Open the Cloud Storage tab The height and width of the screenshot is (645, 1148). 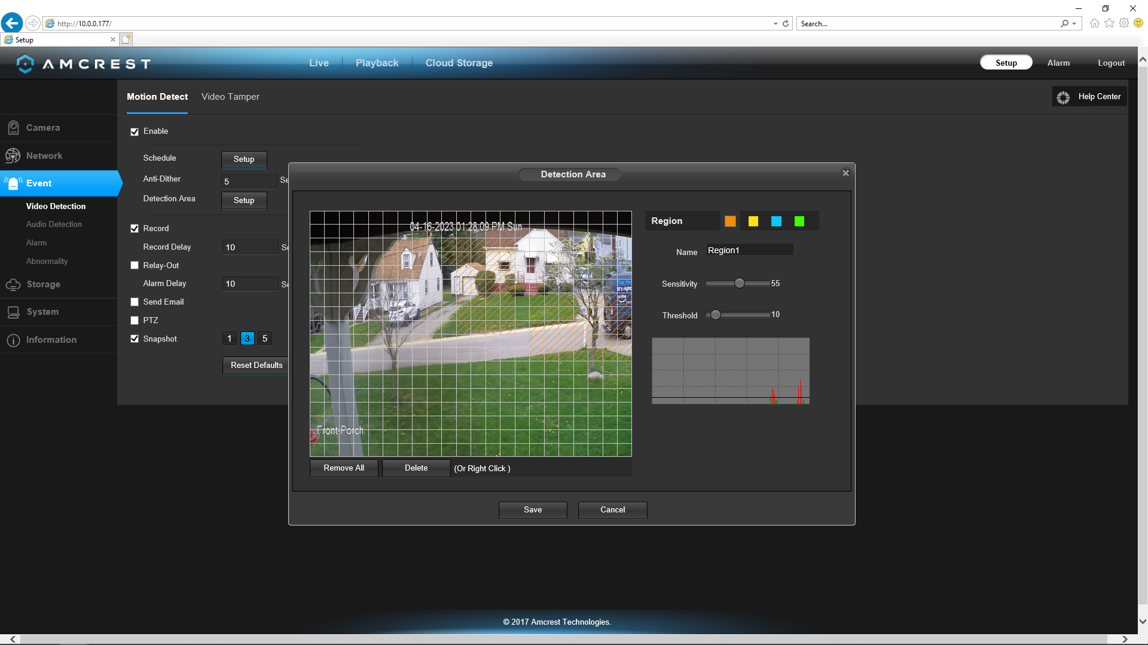click(x=459, y=63)
